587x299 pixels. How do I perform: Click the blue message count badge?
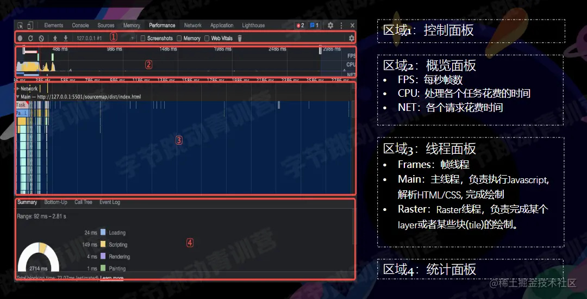click(314, 26)
